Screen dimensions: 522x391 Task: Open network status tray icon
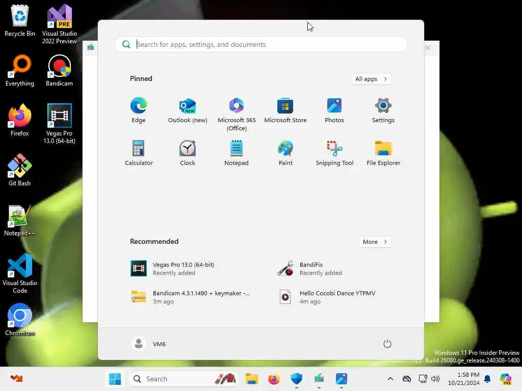point(423,379)
